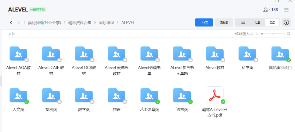Open the 人文类 folder
The width and height of the screenshot is (295, 132).
pos(18,95)
